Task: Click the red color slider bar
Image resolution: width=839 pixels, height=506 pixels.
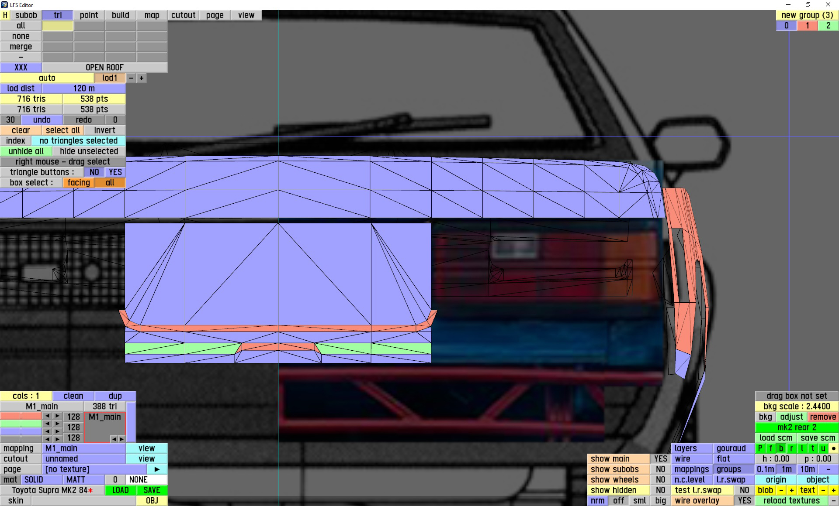Action: (21, 416)
